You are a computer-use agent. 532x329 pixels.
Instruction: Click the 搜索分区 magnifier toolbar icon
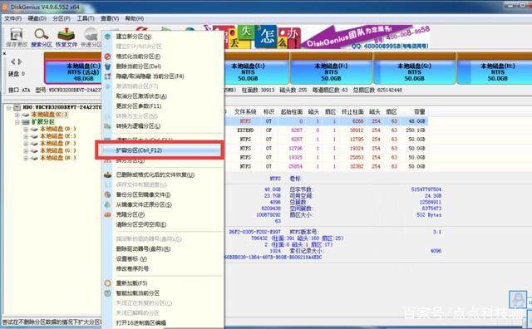point(41,35)
